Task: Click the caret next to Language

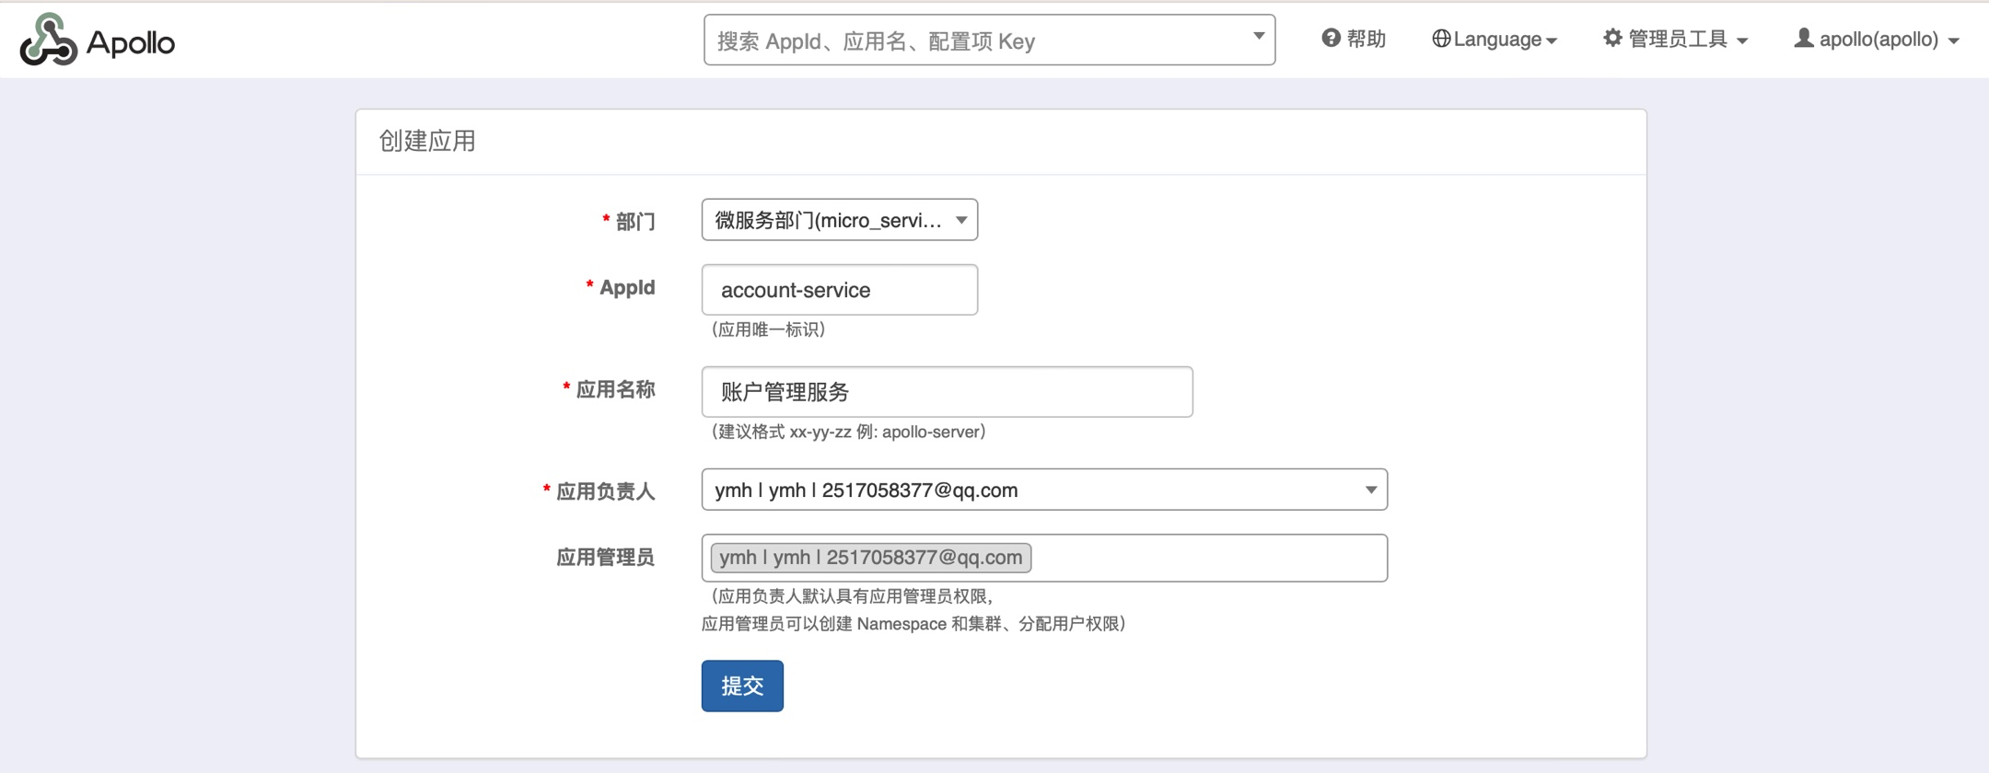Action: [1552, 41]
